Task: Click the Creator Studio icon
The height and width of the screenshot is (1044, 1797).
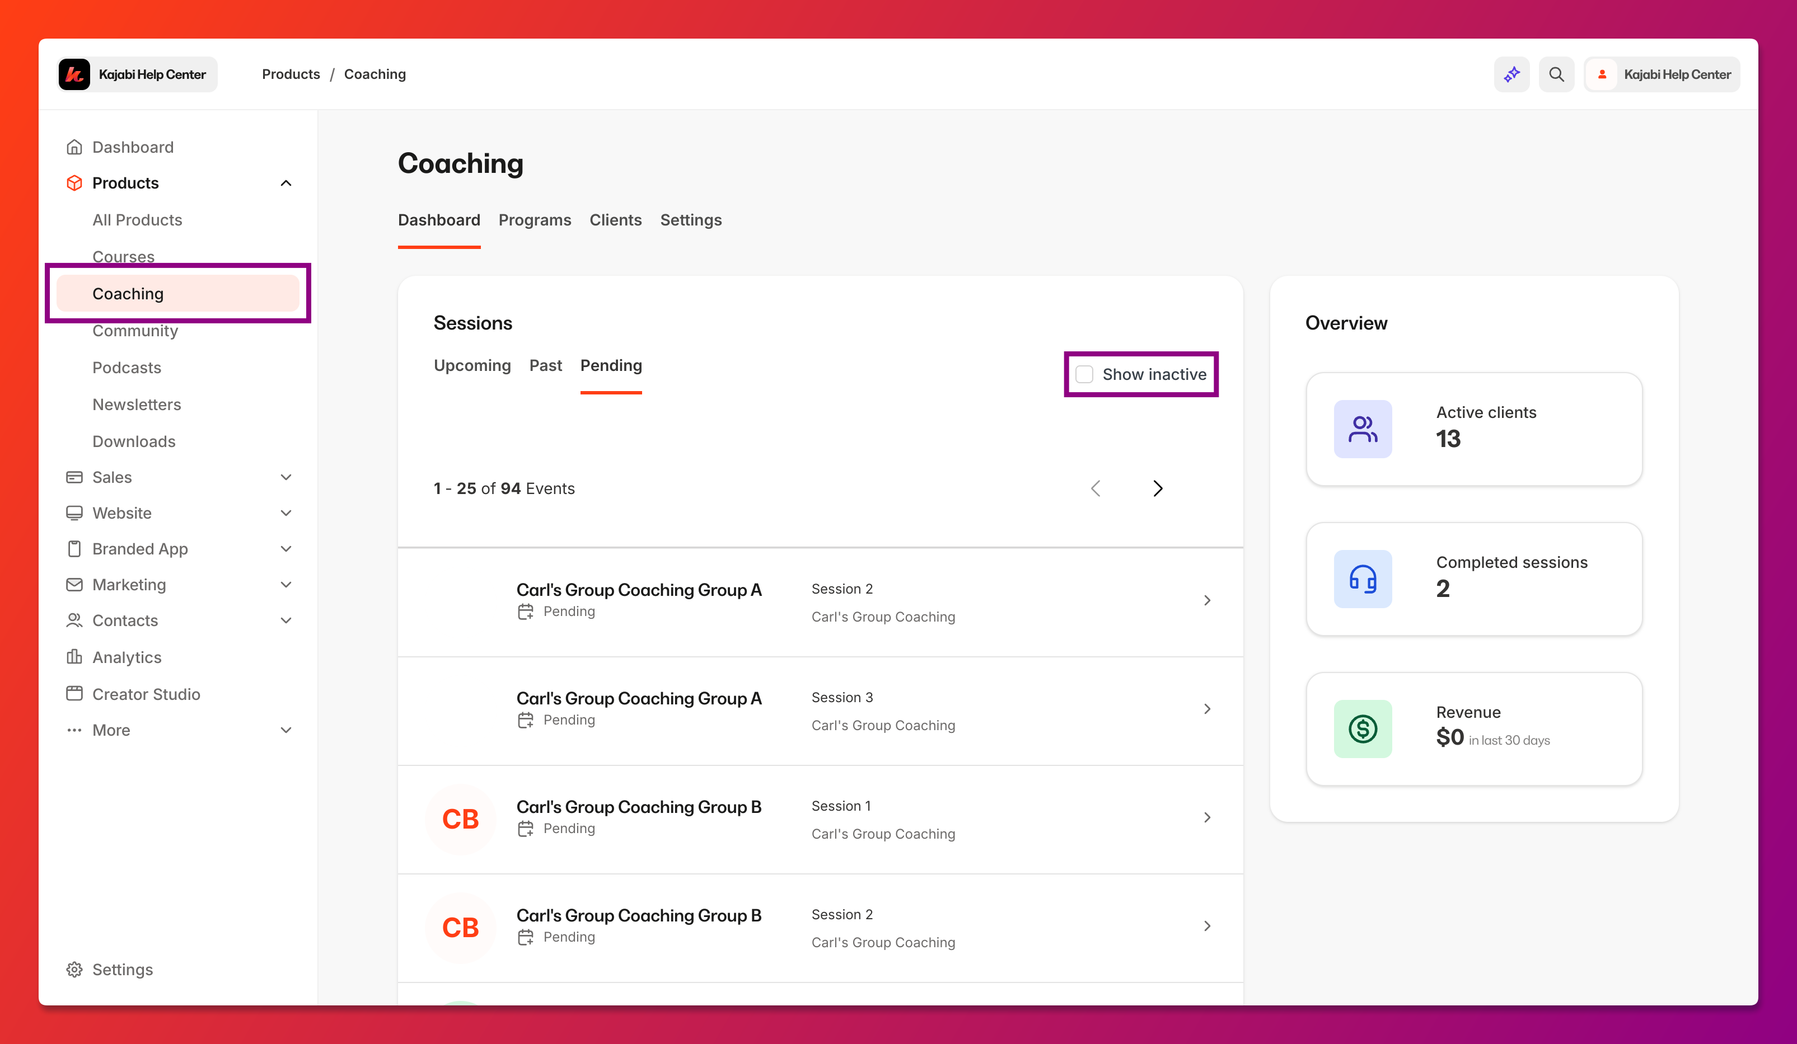Action: [x=74, y=693]
